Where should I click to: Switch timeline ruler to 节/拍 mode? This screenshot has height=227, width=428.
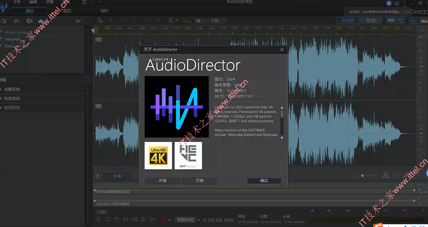371,20
